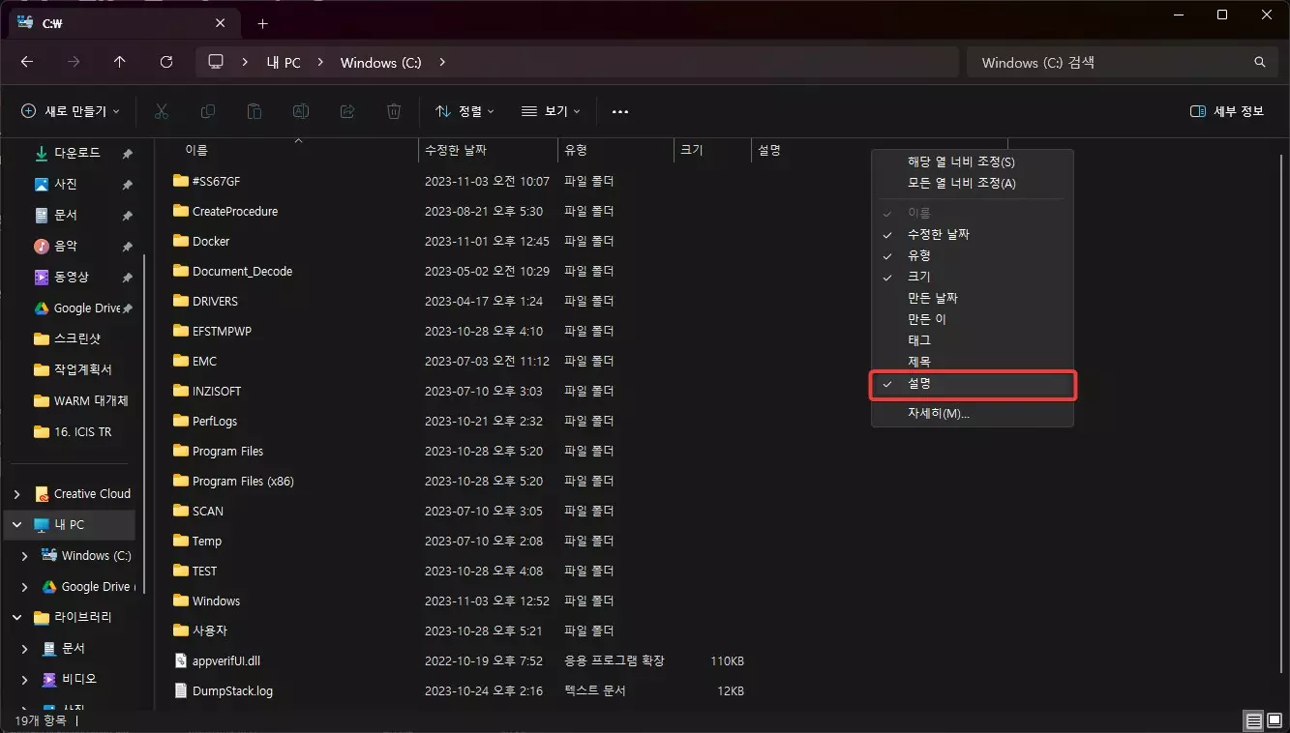Click the Rename icon in toolbar
This screenshot has width=1290, height=733.
point(301,111)
